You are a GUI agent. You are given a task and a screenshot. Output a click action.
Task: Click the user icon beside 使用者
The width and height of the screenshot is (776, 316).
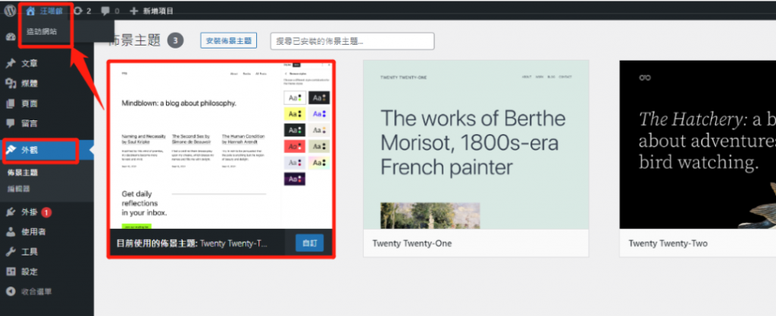[x=10, y=232]
